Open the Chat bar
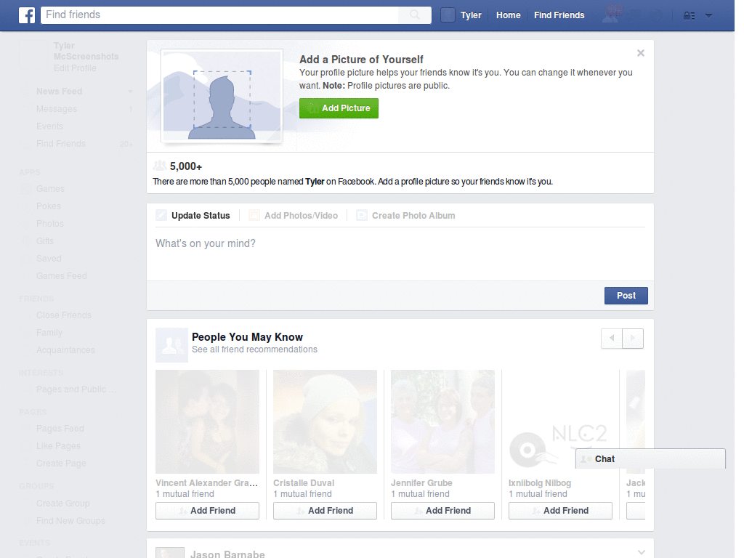744x558 pixels. click(x=650, y=459)
